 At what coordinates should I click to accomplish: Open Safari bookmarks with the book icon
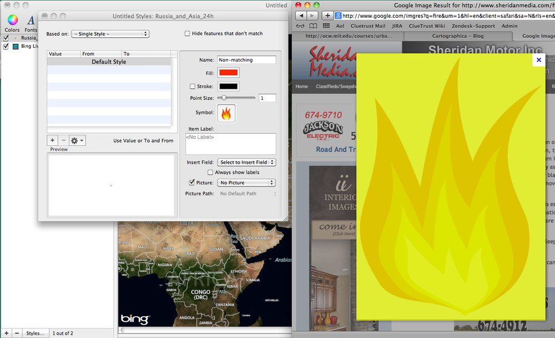point(314,26)
